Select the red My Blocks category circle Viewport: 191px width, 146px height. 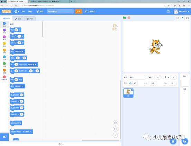(x=4, y=77)
